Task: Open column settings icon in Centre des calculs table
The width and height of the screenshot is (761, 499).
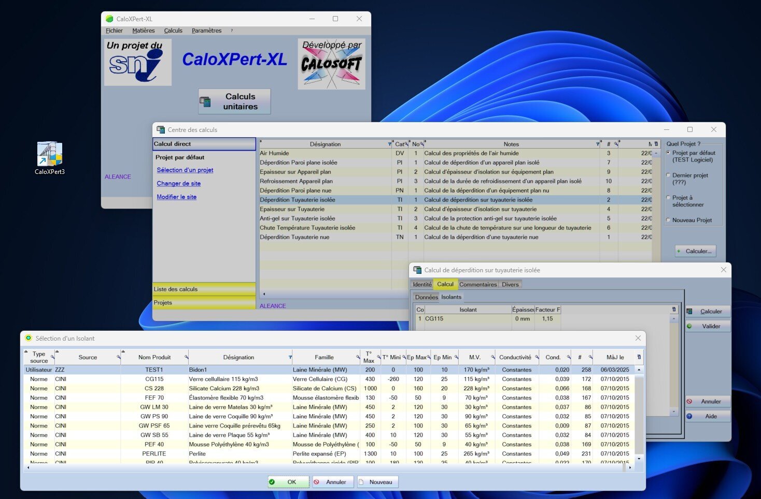Action: click(656, 144)
